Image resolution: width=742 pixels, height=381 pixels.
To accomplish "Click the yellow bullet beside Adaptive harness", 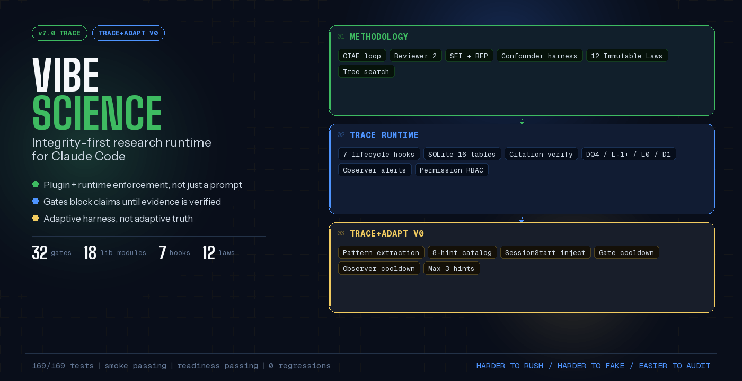I will click(36, 218).
